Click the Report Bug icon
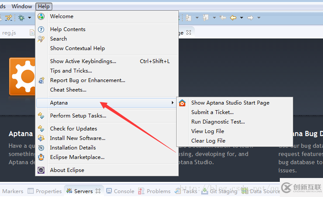Screen dimensions: 323x197 click(x=41, y=80)
